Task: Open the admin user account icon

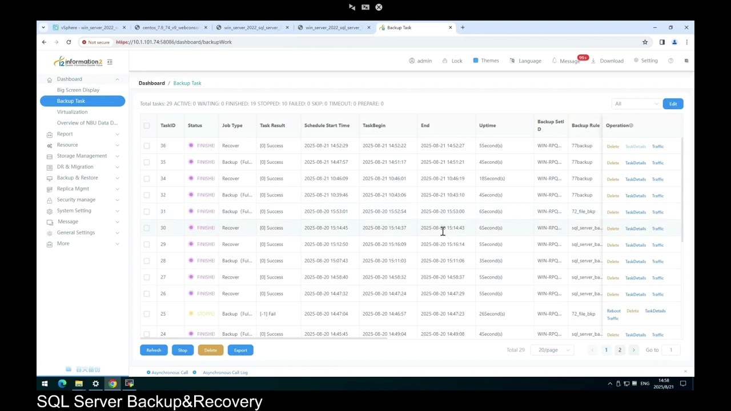Action: (x=412, y=61)
